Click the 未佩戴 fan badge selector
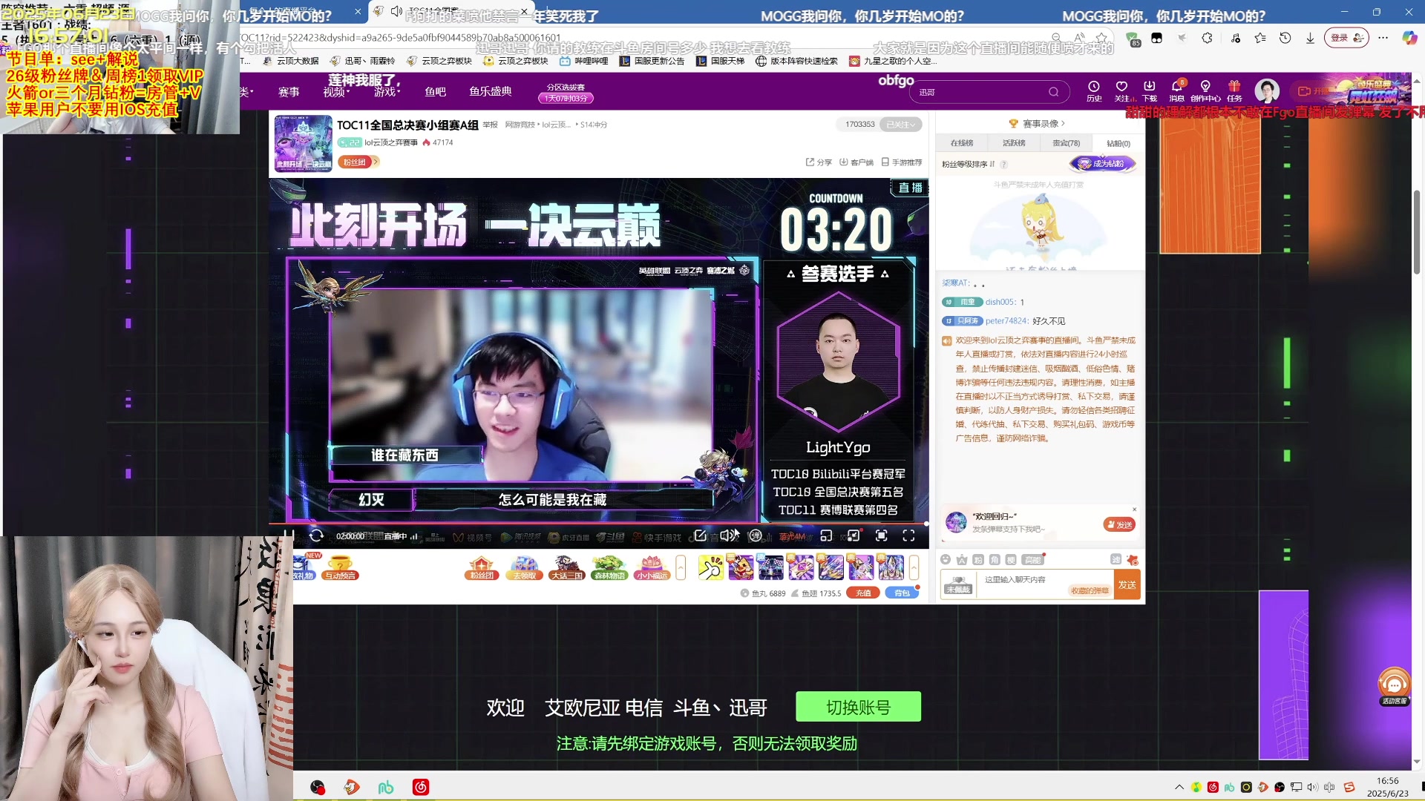1425x801 pixels. (958, 585)
